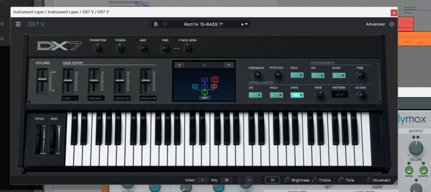Select previous preset with up arrow
Screen dimensions: 431x192
click(x=242, y=24)
